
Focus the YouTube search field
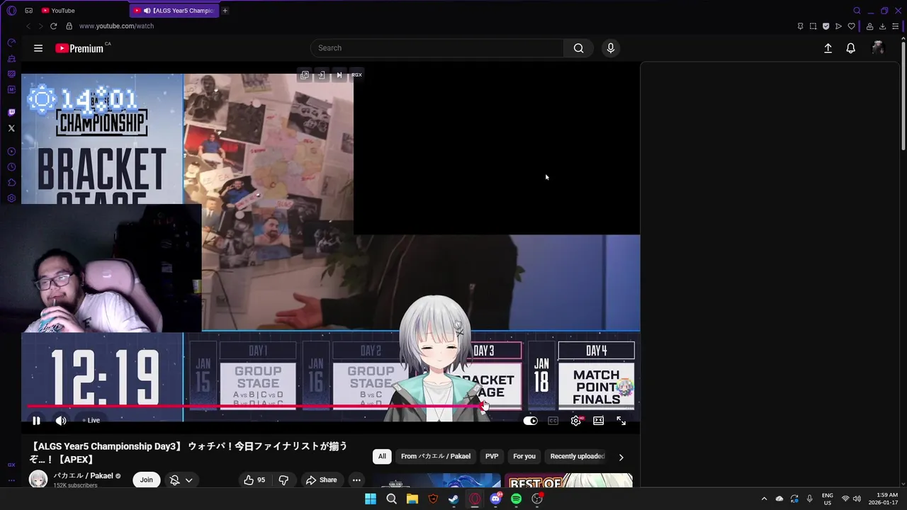click(437, 48)
